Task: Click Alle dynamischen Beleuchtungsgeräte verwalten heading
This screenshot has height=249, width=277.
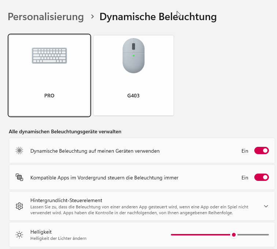Action: (65, 132)
